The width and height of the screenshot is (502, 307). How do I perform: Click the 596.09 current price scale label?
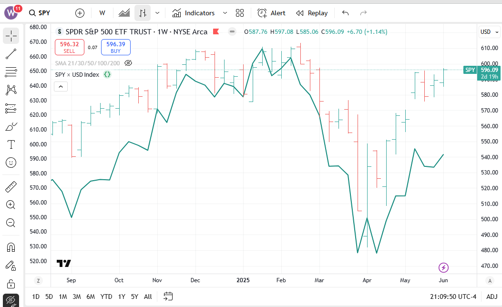click(x=489, y=70)
